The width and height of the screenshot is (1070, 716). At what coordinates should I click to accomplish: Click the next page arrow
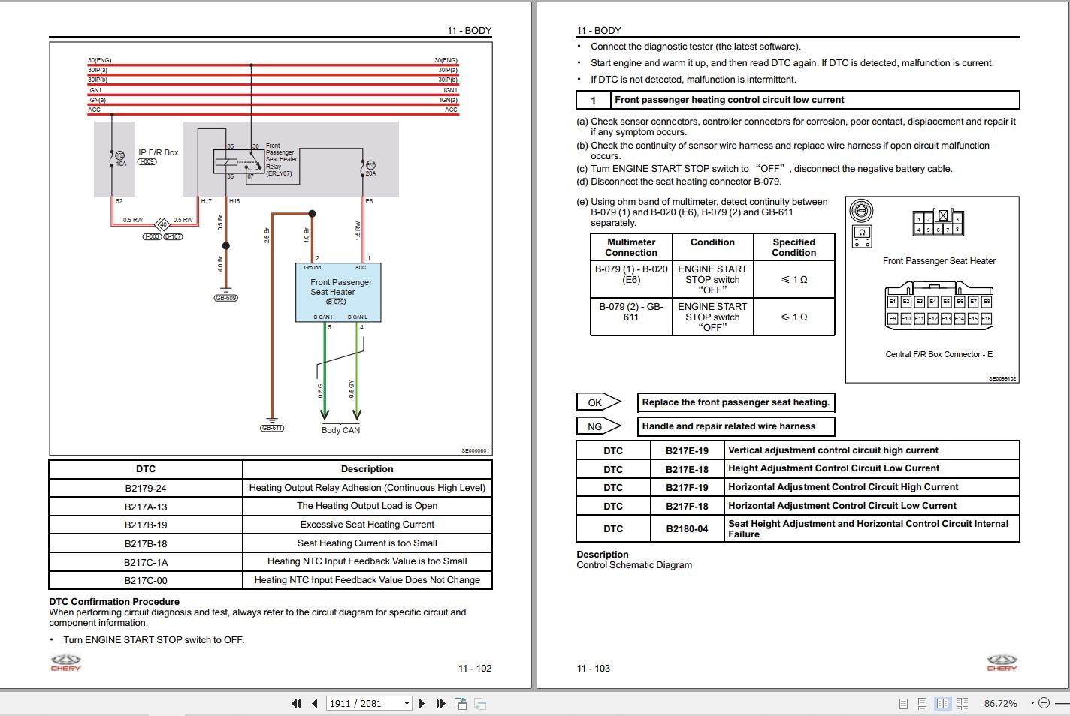click(x=422, y=703)
